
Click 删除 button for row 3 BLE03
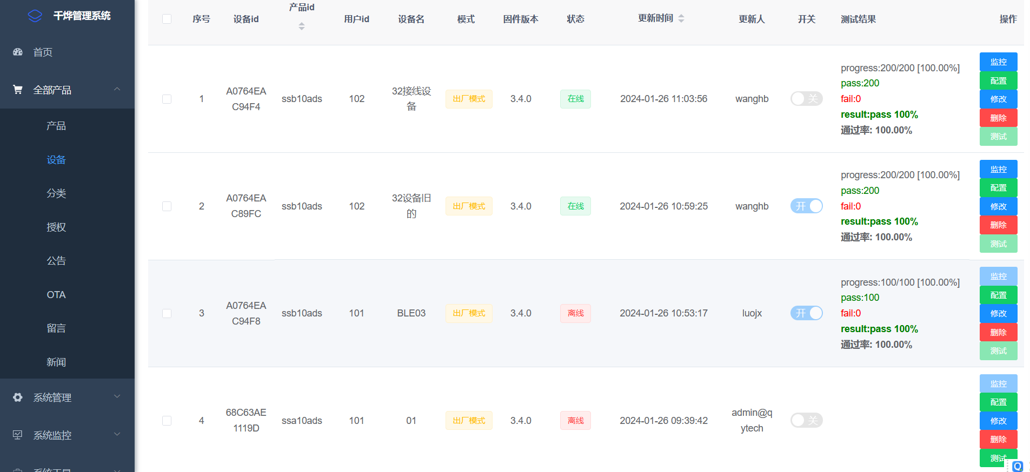click(x=998, y=332)
